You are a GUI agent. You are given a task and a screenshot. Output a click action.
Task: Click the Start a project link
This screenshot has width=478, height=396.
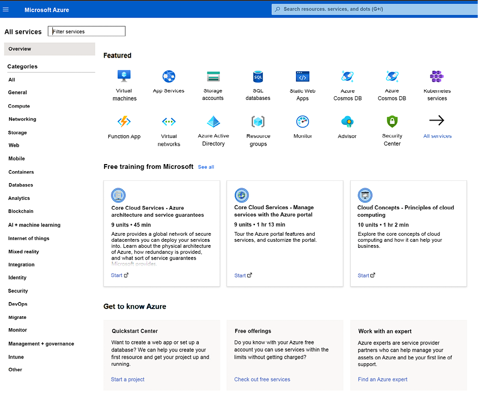point(127,379)
